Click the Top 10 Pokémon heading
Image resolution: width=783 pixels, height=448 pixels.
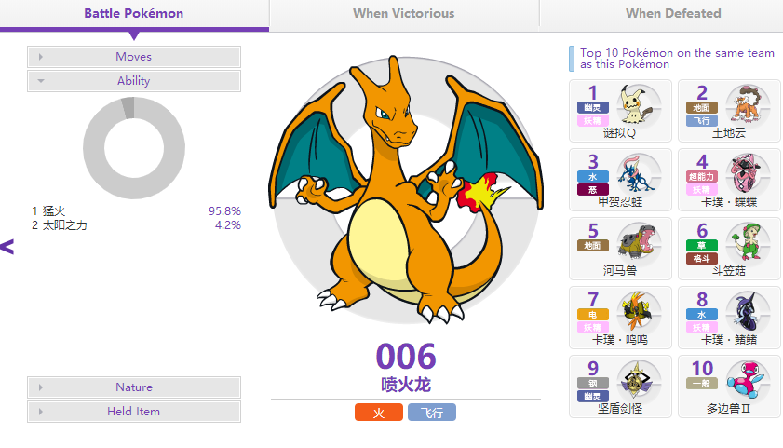(x=677, y=59)
